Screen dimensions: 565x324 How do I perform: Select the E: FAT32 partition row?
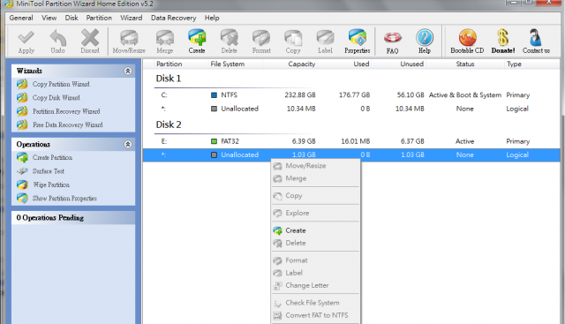point(351,141)
